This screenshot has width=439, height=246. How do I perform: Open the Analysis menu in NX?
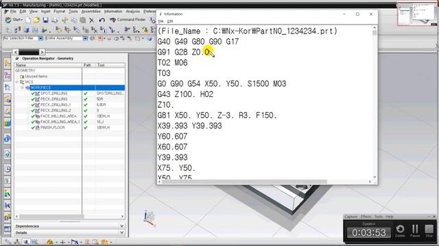(132, 12)
